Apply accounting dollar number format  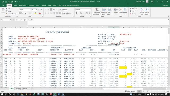click(x=76, y=13)
